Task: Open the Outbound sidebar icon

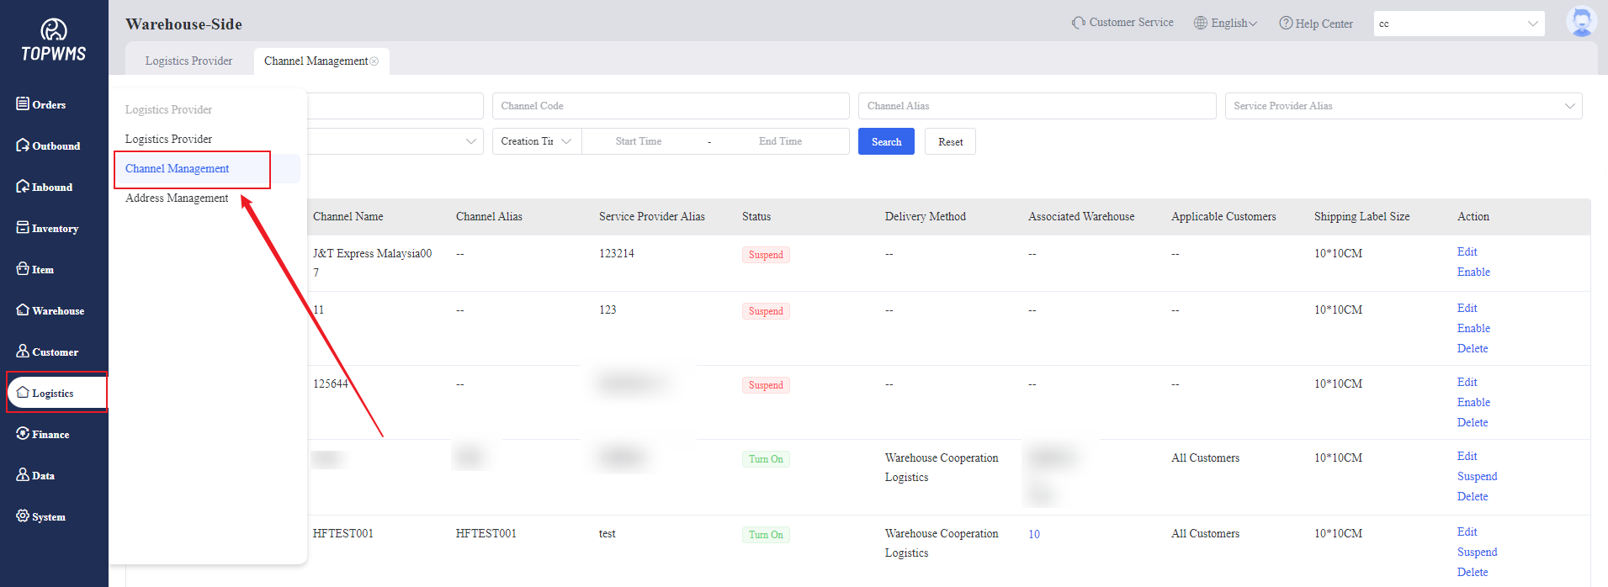Action: 23,145
